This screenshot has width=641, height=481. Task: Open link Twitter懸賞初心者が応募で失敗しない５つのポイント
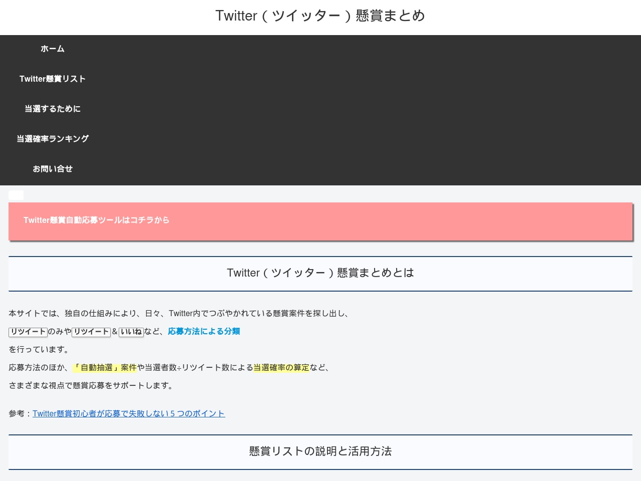coord(129,413)
